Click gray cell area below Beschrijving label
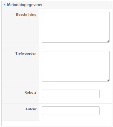 [x=20, y=32]
